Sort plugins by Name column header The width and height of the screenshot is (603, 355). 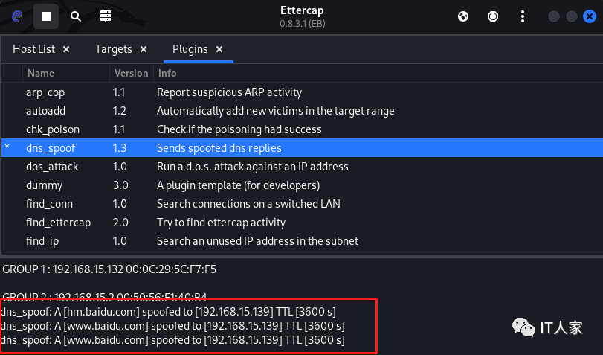click(x=42, y=73)
